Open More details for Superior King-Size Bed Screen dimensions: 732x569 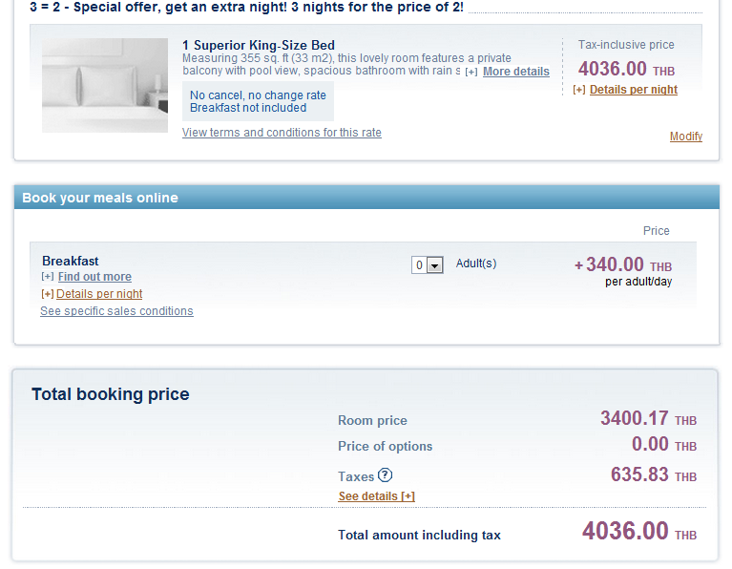tap(516, 72)
